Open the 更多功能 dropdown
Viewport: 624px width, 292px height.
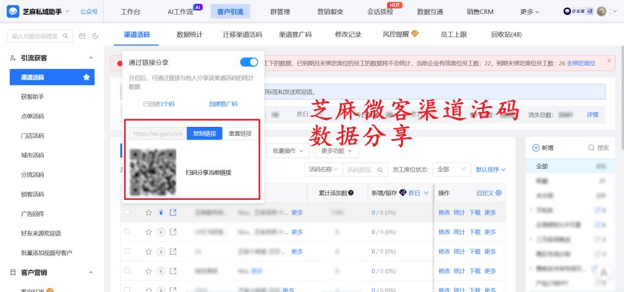coord(336,151)
